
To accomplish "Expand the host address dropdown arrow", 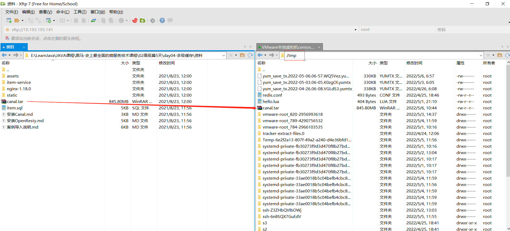I will tap(355, 30).
